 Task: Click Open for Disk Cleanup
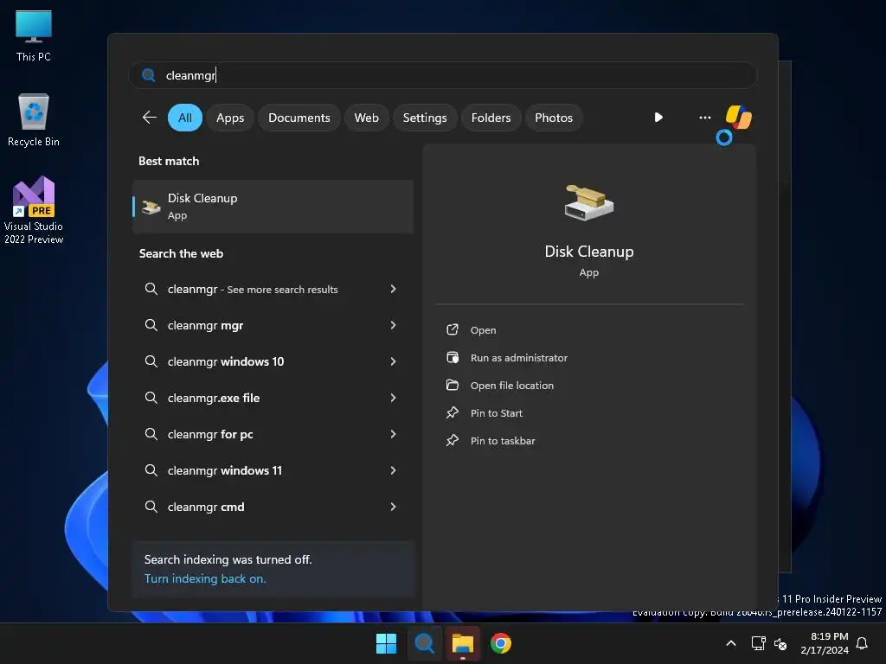point(483,330)
